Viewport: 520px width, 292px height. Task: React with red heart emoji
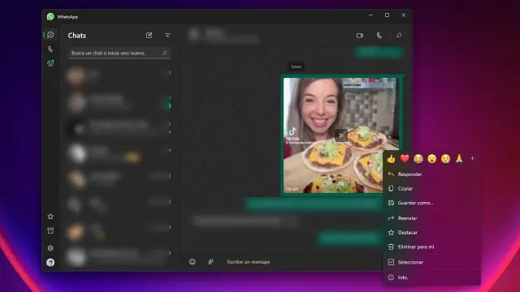coord(405,159)
